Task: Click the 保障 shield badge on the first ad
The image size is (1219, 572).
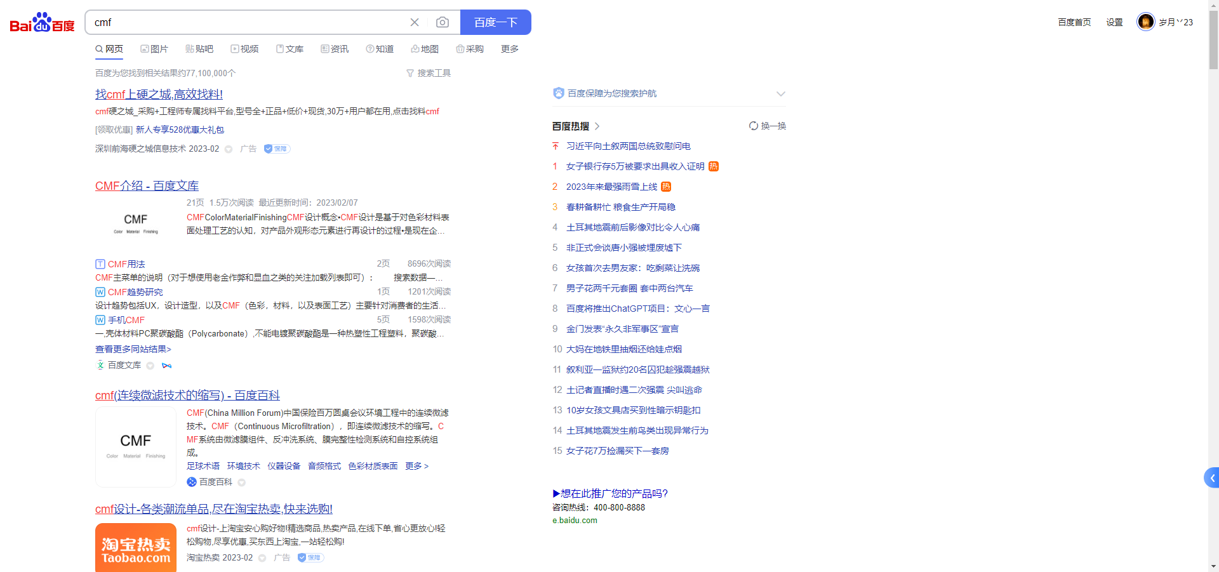Action: (277, 149)
